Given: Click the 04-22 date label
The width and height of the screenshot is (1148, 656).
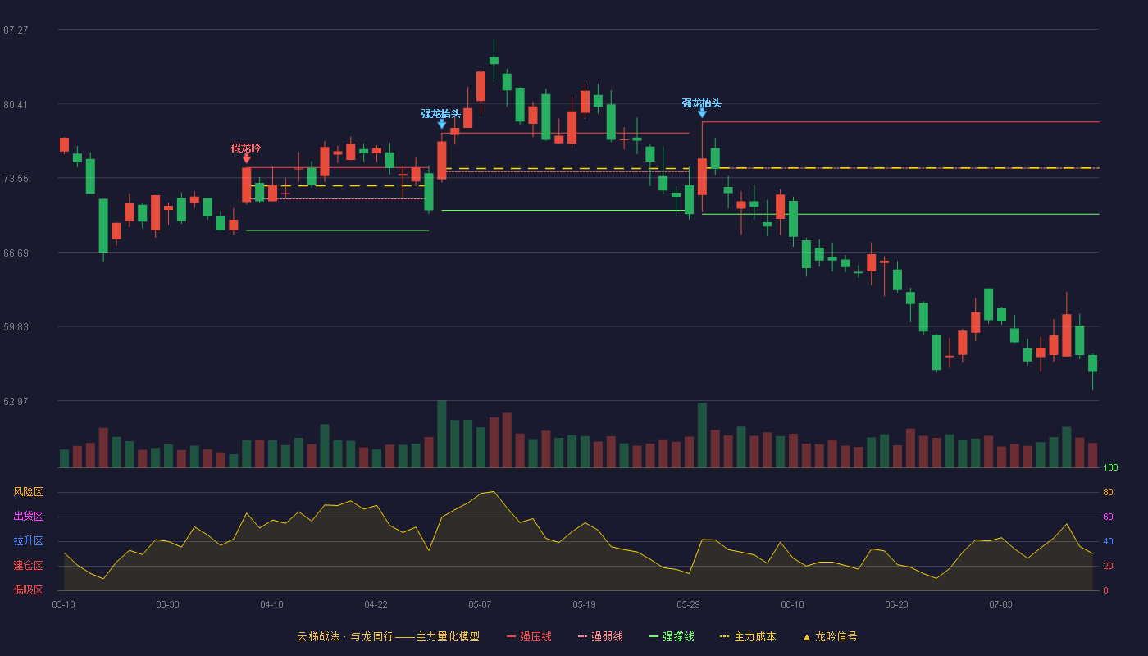Looking at the screenshot, I should click(376, 604).
